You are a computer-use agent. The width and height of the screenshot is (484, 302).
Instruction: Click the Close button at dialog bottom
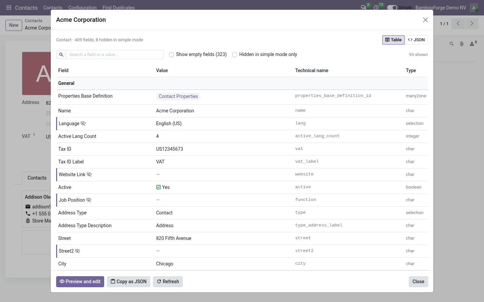pyautogui.click(x=418, y=282)
